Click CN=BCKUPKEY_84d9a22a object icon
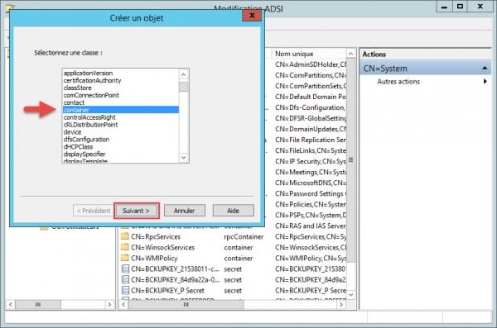This screenshot has width=497, height=328. pos(126,279)
